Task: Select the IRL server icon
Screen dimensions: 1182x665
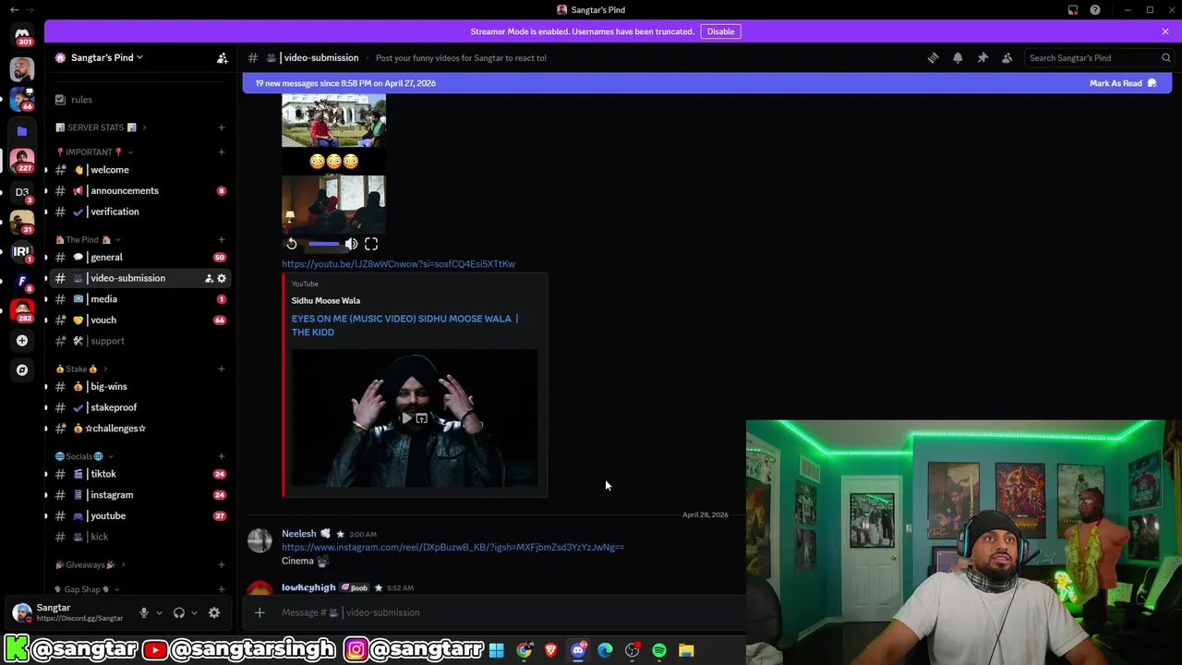Action: 22,251
